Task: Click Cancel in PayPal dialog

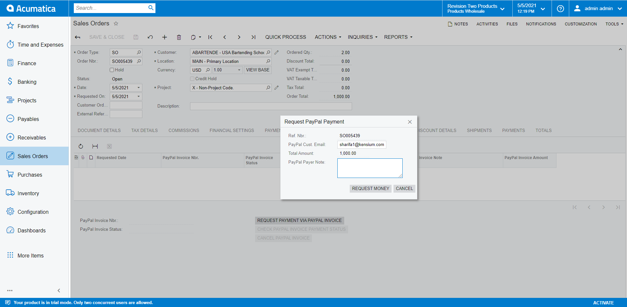Action: point(404,188)
